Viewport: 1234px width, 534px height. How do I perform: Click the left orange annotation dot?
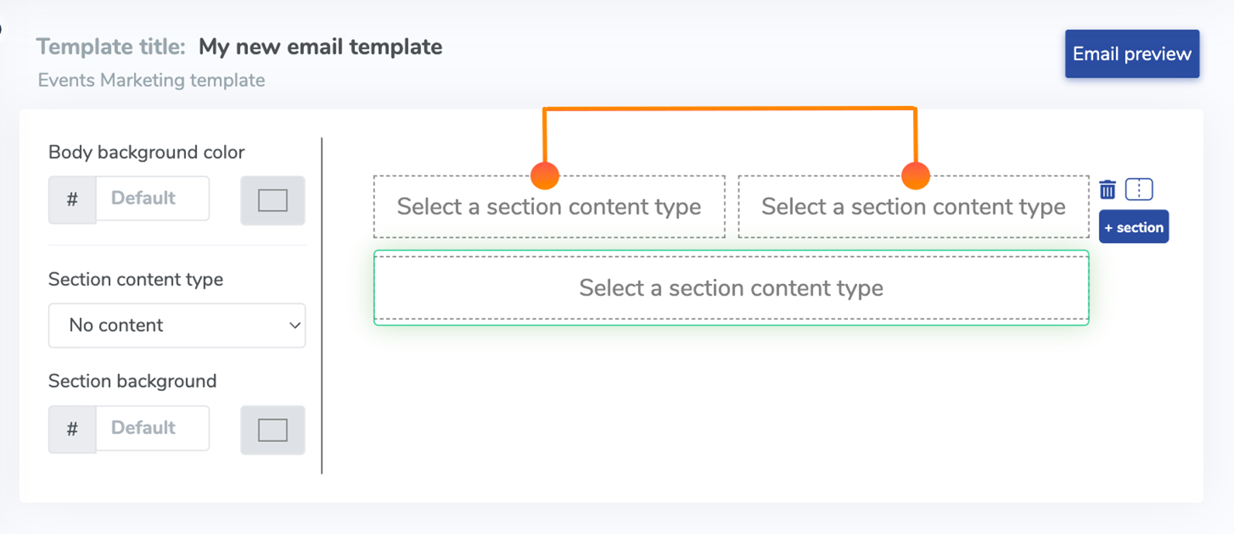pyautogui.click(x=545, y=176)
